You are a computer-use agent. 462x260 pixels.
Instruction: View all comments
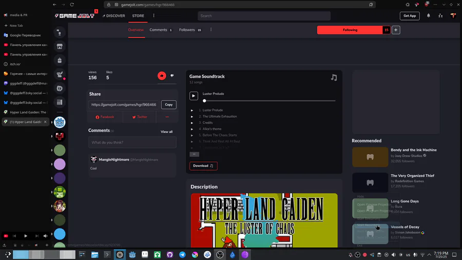pos(166,132)
